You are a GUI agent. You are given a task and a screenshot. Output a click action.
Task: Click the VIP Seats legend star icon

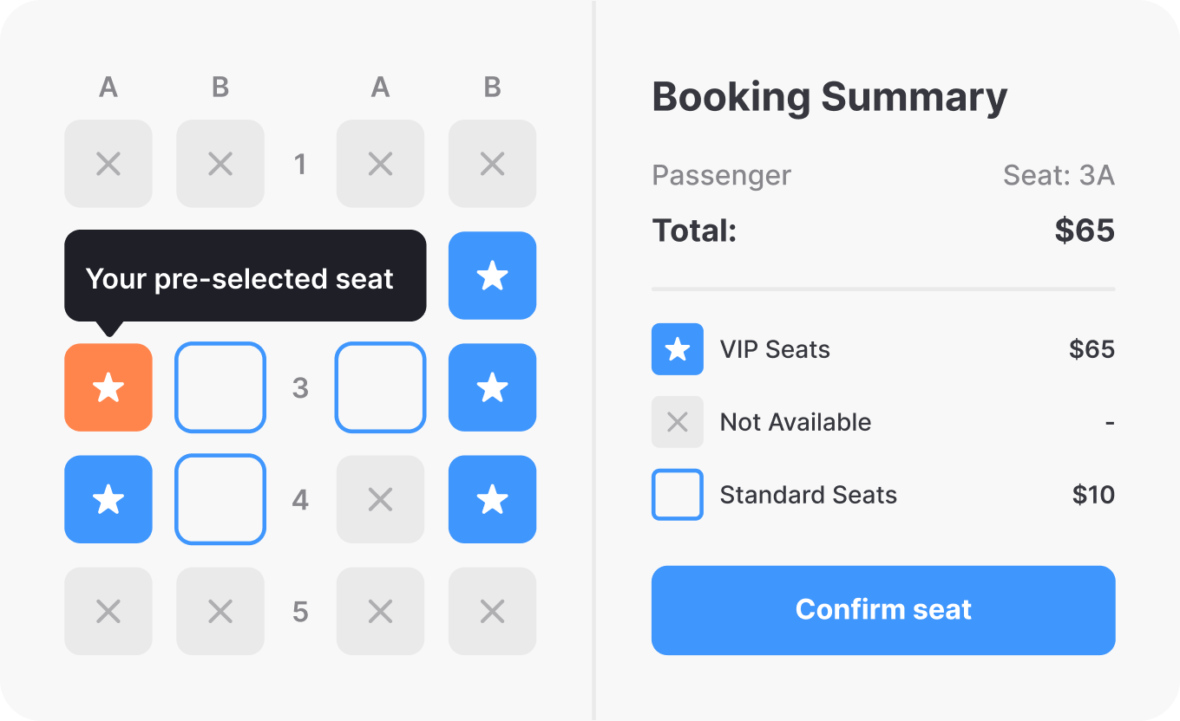pyautogui.click(x=677, y=349)
